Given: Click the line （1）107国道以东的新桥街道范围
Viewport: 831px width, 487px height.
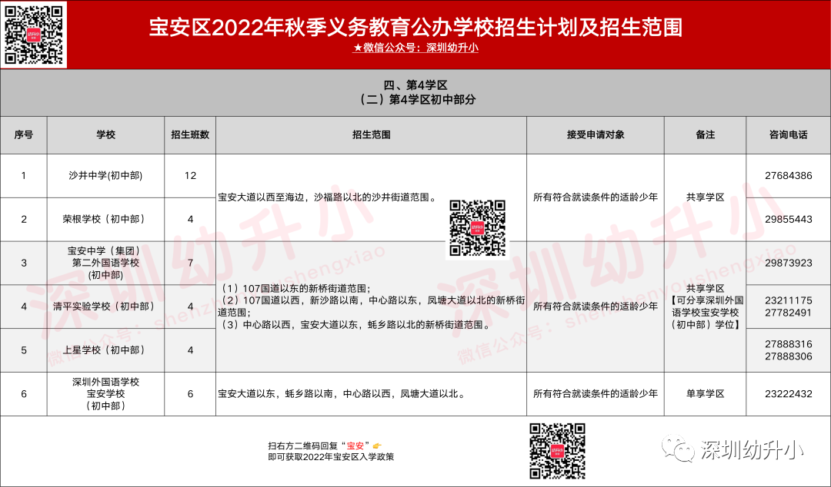Looking at the screenshot, I should click(294, 289).
